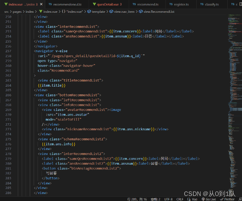Click the "navigator v-else" tag text
242x201 pixels.
[x=51, y=51]
